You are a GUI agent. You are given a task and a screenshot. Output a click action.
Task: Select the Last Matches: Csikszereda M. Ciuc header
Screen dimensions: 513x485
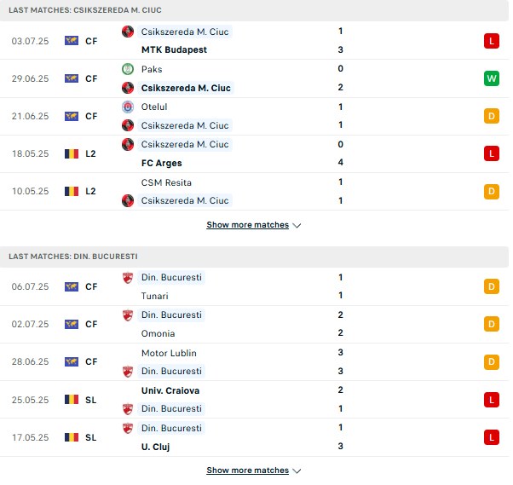[254, 10]
